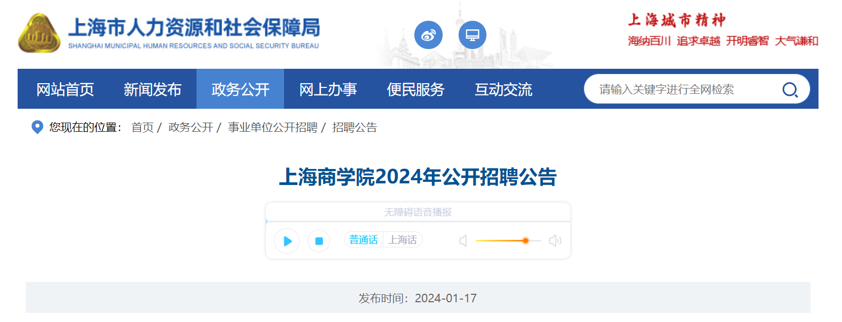
Task: Open the bureau's Weibo page icon
Action: tap(428, 35)
